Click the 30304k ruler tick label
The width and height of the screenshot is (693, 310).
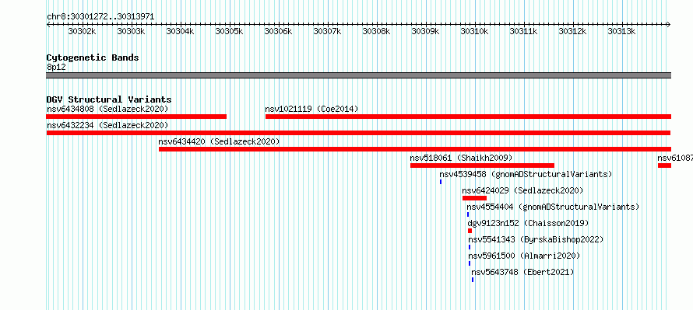(x=180, y=31)
